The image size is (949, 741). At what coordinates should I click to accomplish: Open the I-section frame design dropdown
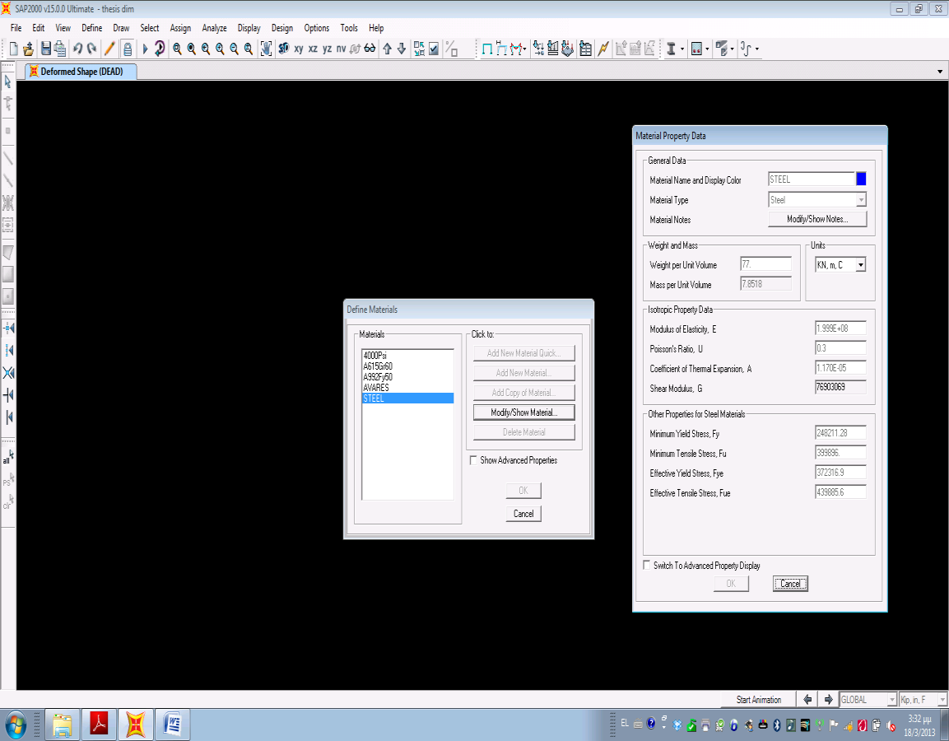tap(682, 49)
